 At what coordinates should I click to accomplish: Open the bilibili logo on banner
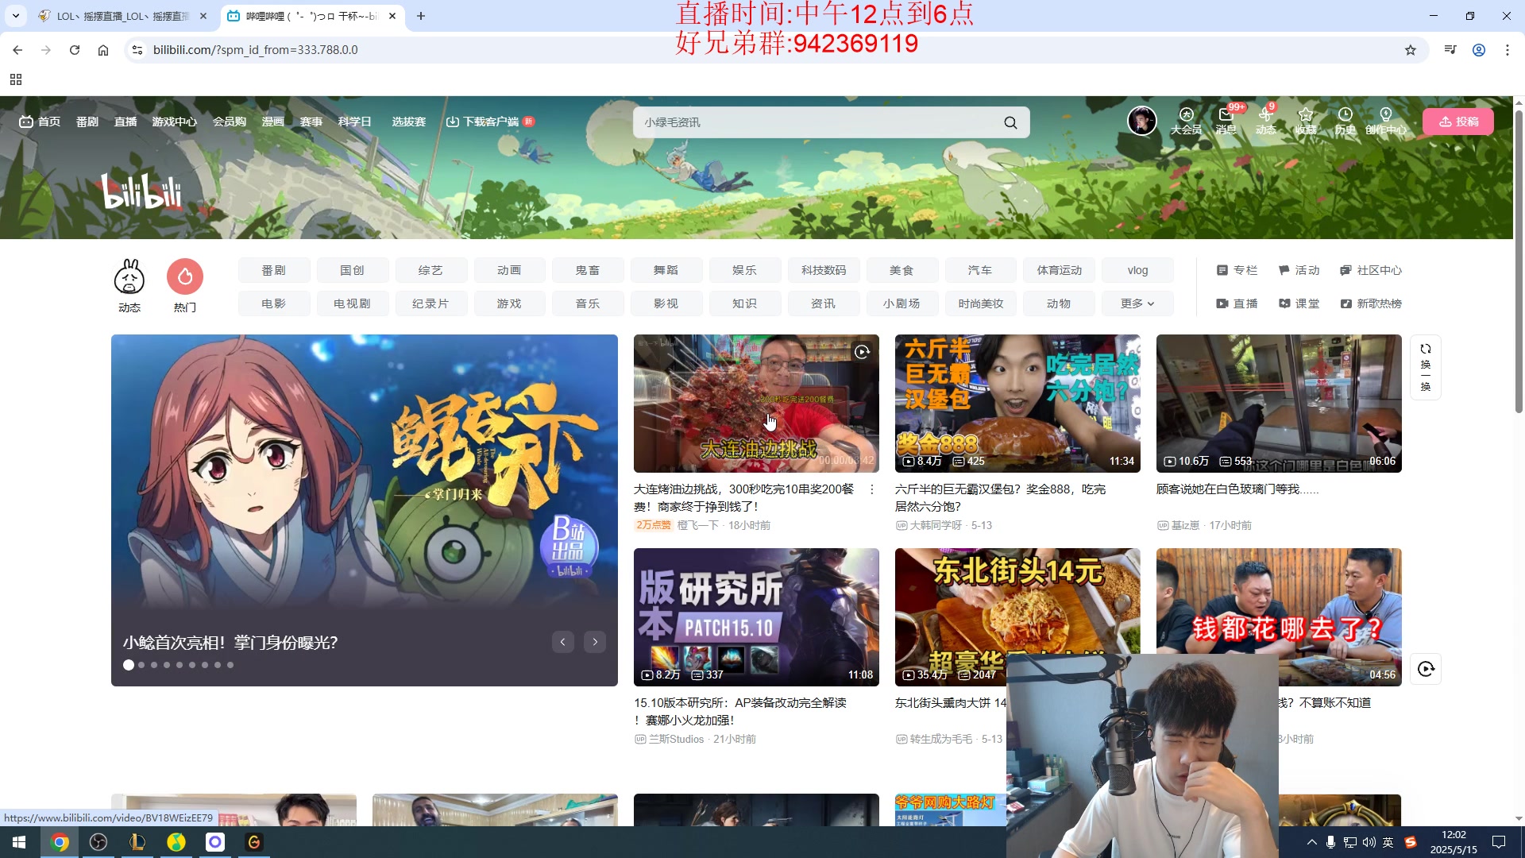click(x=141, y=191)
